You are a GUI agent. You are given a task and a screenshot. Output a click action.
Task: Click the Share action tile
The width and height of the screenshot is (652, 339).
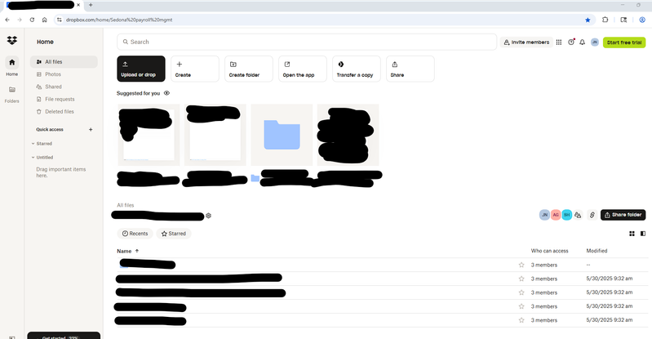pyautogui.click(x=410, y=69)
